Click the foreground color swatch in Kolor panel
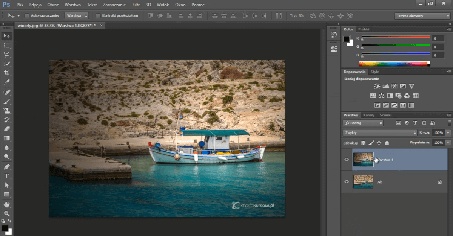The width and height of the screenshot is (453, 236). click(347, 39)
